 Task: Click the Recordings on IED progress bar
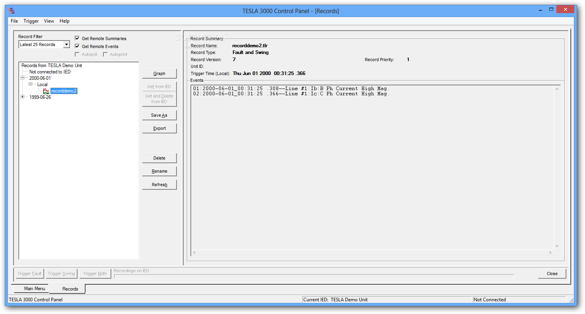click(314, 276)
